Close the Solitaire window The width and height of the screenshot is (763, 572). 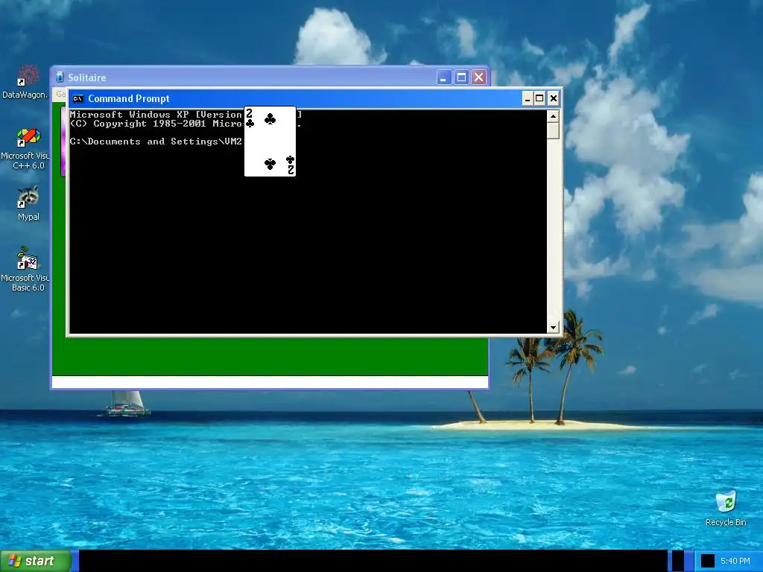pos(479,77)
